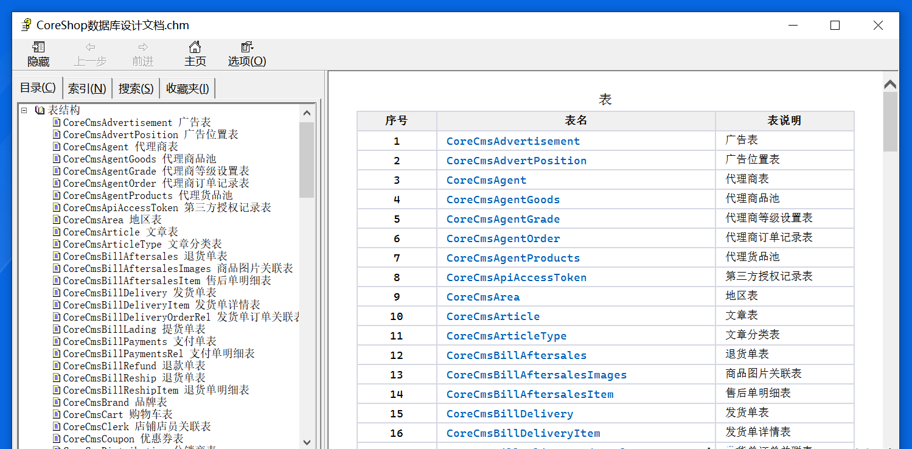Click the Hide toolbar icon
Screen dimensions: 912x449
point(38,47)
